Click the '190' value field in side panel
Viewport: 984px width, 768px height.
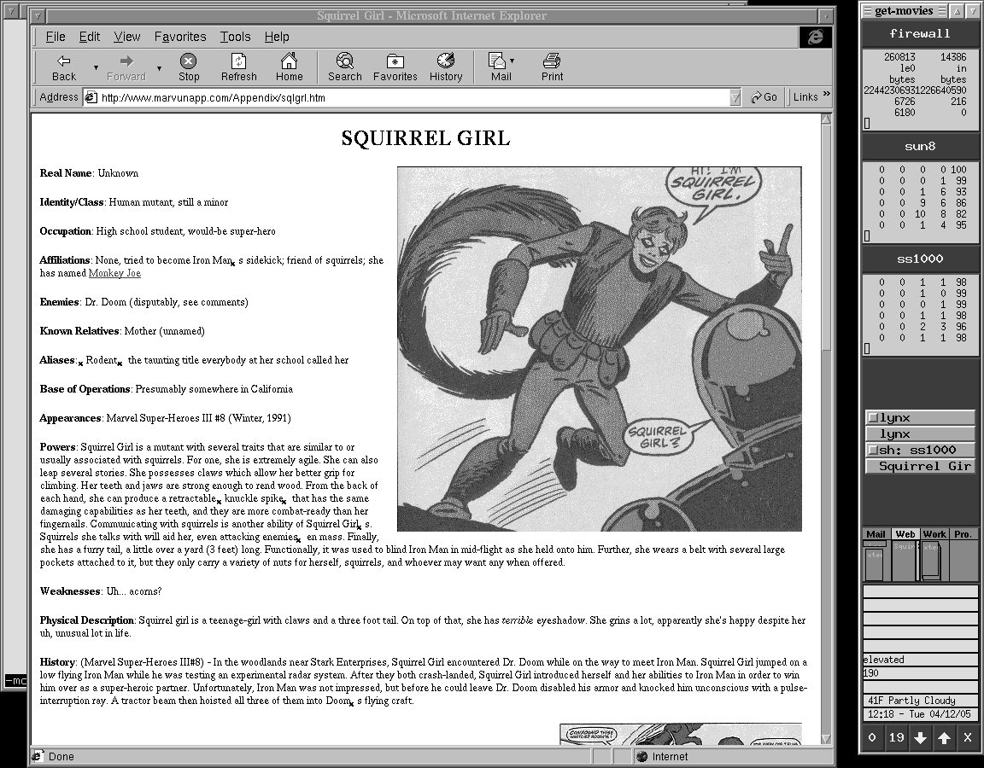(920, 673)
